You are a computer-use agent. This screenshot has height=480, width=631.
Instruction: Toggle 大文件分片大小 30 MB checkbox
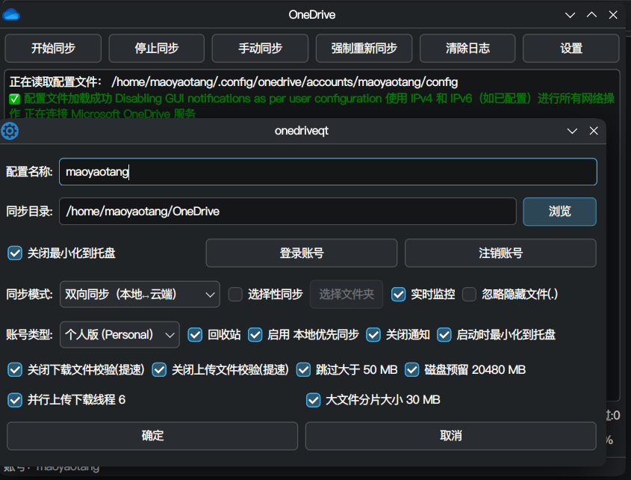(x=313, y=400)
